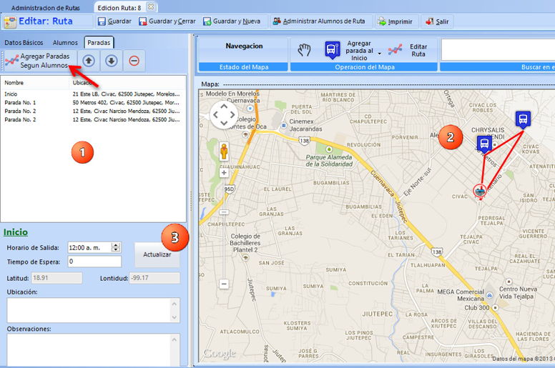Click the map pan direction control

224,114
